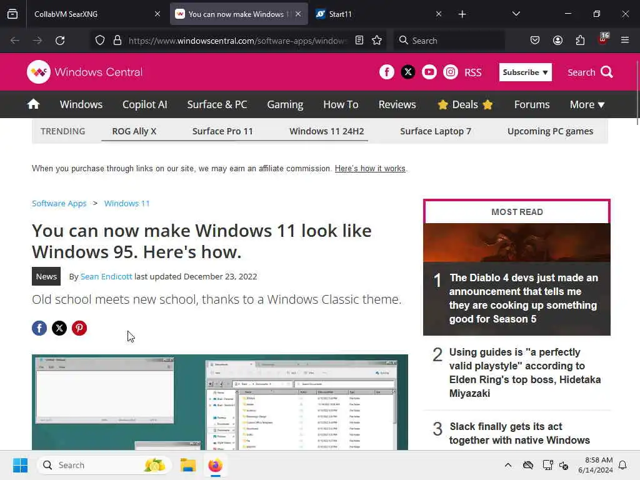Click Windows Central logo
The width and height of the screenshot is (640, 480).
point(85,72)
